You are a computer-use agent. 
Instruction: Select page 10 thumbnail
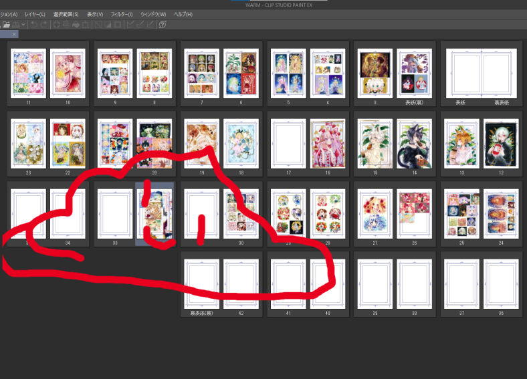click(68, 74)
